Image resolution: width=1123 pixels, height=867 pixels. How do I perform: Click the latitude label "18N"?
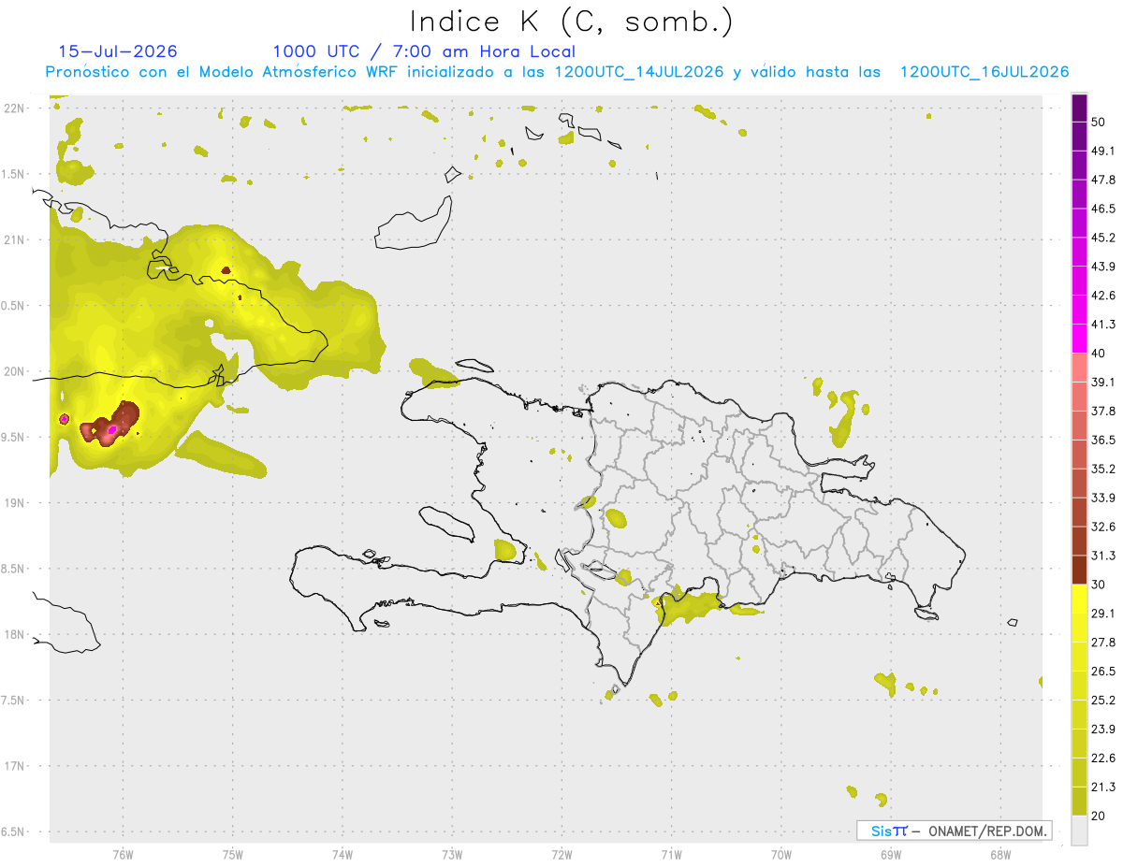pos(13,635)
